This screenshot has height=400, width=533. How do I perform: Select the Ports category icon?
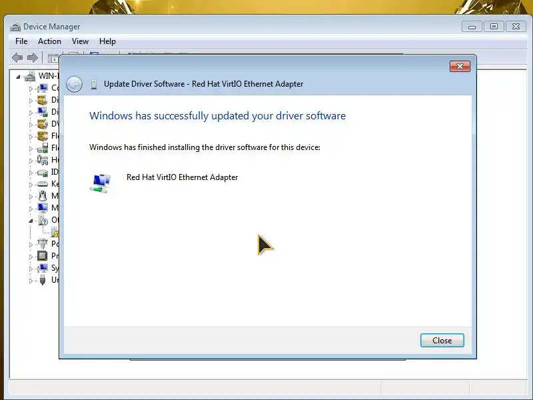(x=43, y=244)
